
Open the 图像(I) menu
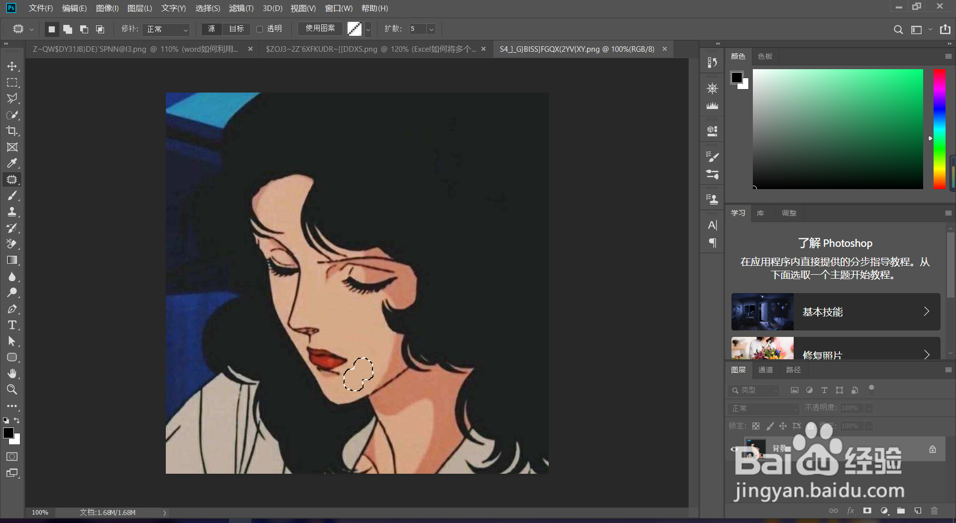[x=107, y=8]
